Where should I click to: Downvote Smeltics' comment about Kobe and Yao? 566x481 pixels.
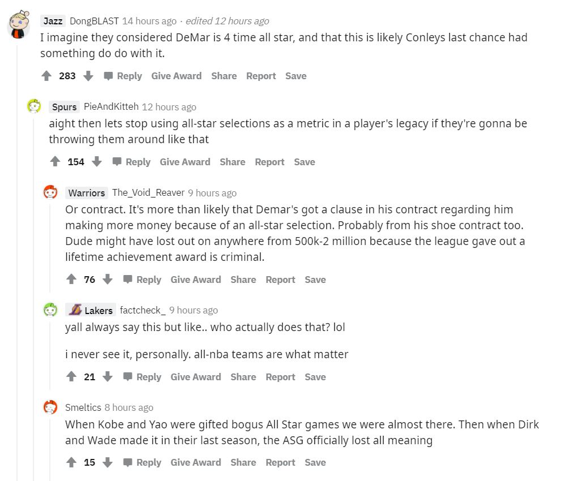(108, 462)
